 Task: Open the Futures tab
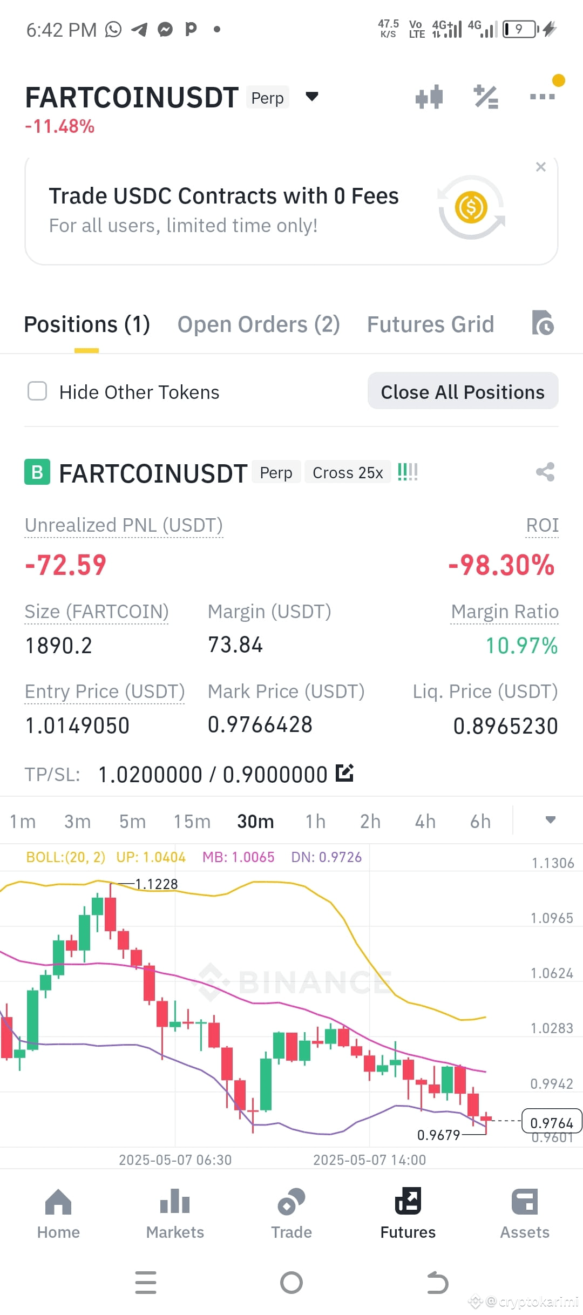[408, 1215]
